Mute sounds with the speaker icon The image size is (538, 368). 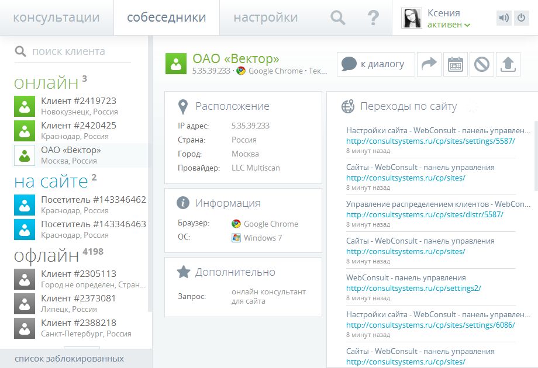tap(503, 18)
